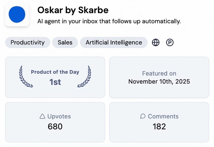Image resolution: width=214 pixels, height=147 pixels.
Task: Click the November 10th, 2025 date
Action: click(x=159, y=82)
